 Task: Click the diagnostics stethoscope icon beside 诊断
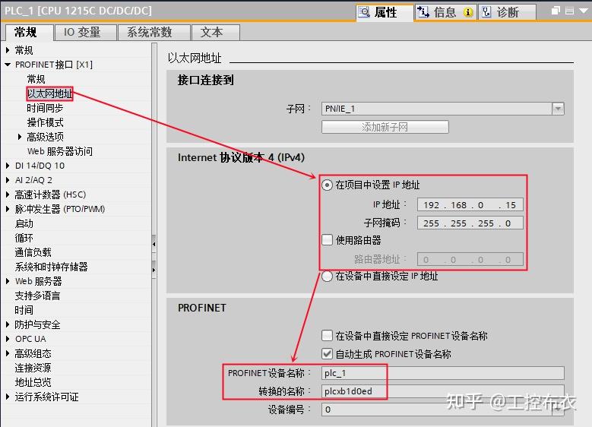coord(486,12)
